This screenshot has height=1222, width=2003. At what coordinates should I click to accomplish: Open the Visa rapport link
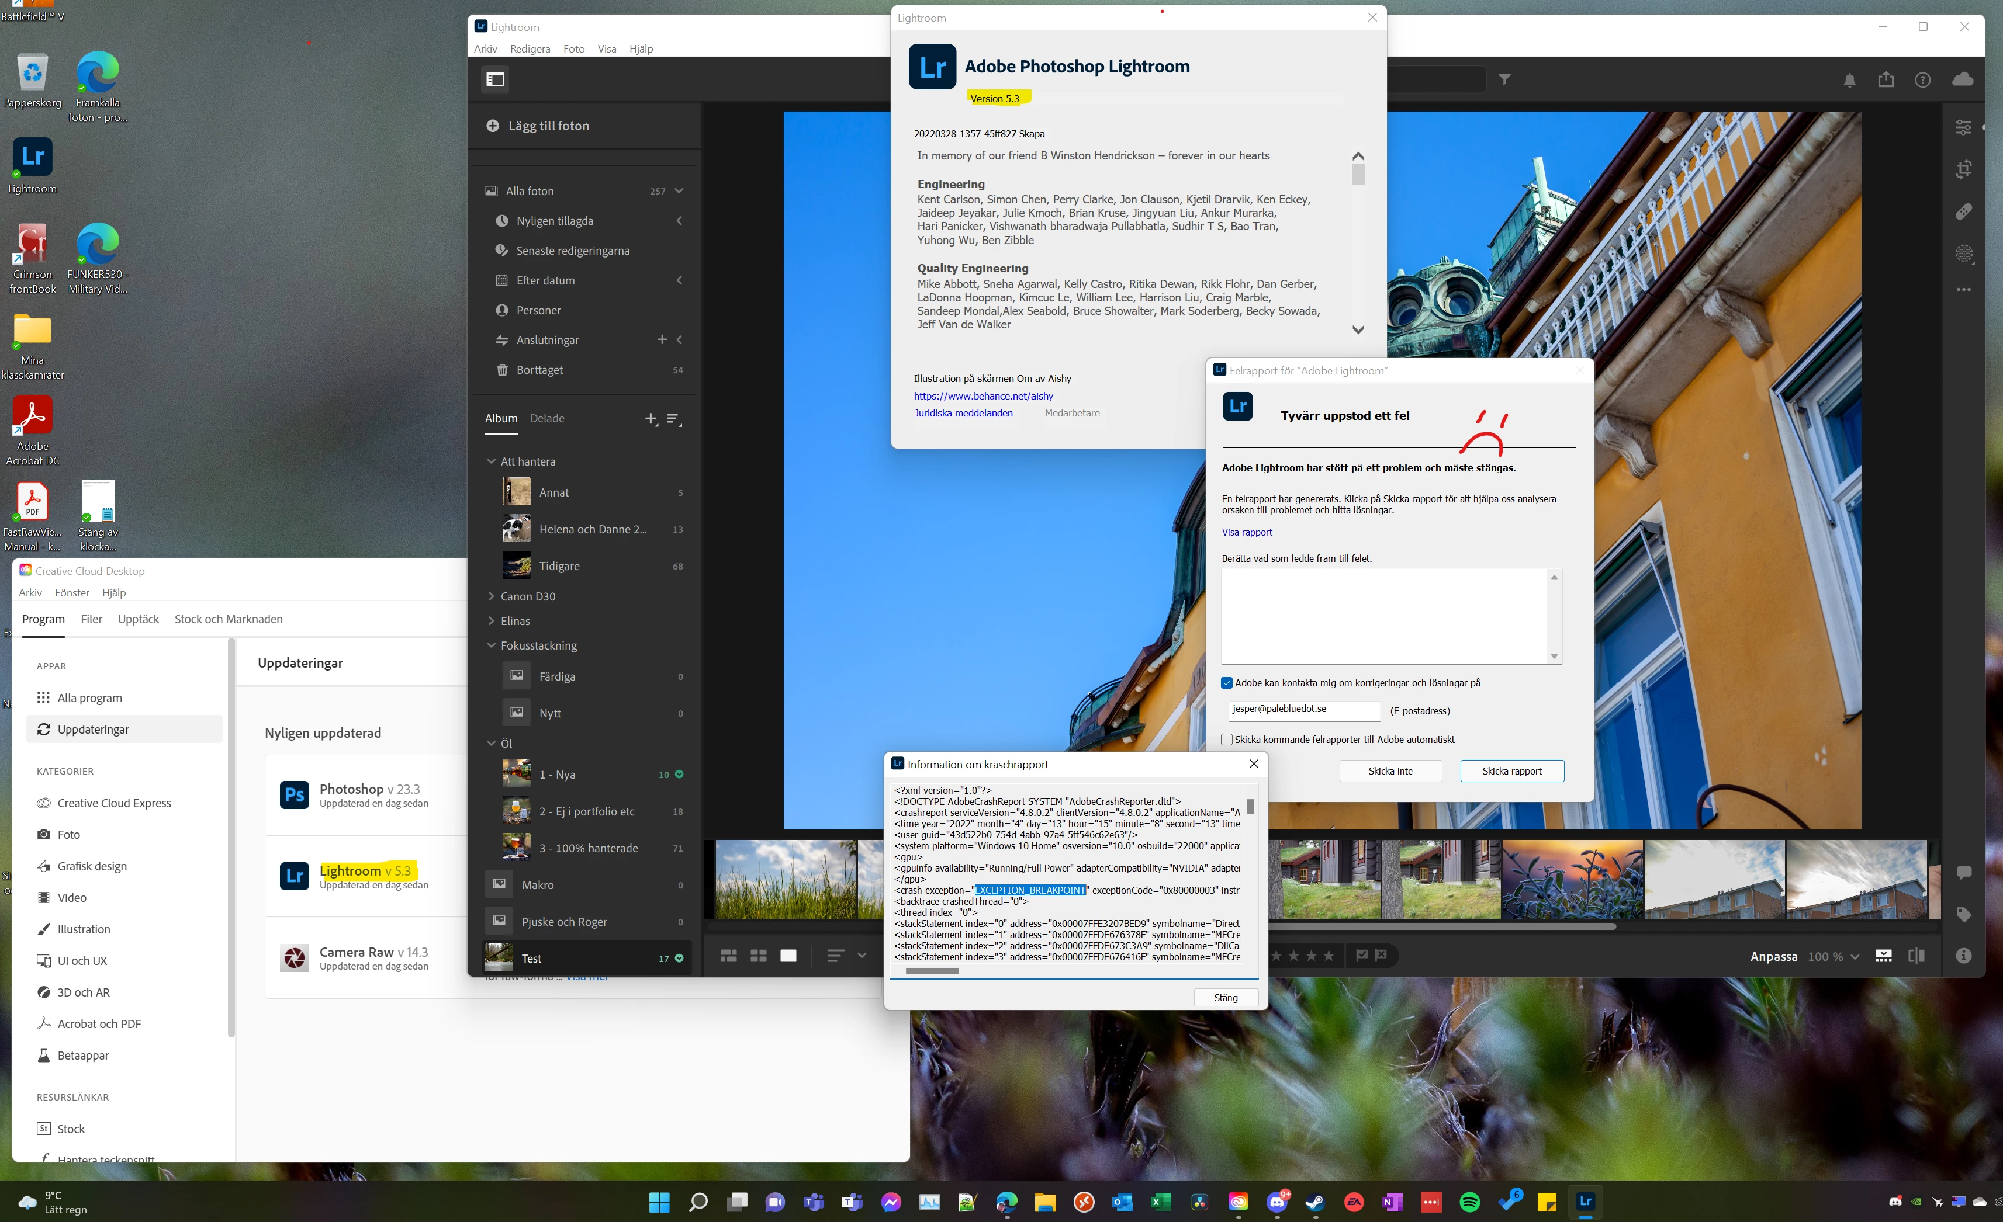tap(1246, 532)
